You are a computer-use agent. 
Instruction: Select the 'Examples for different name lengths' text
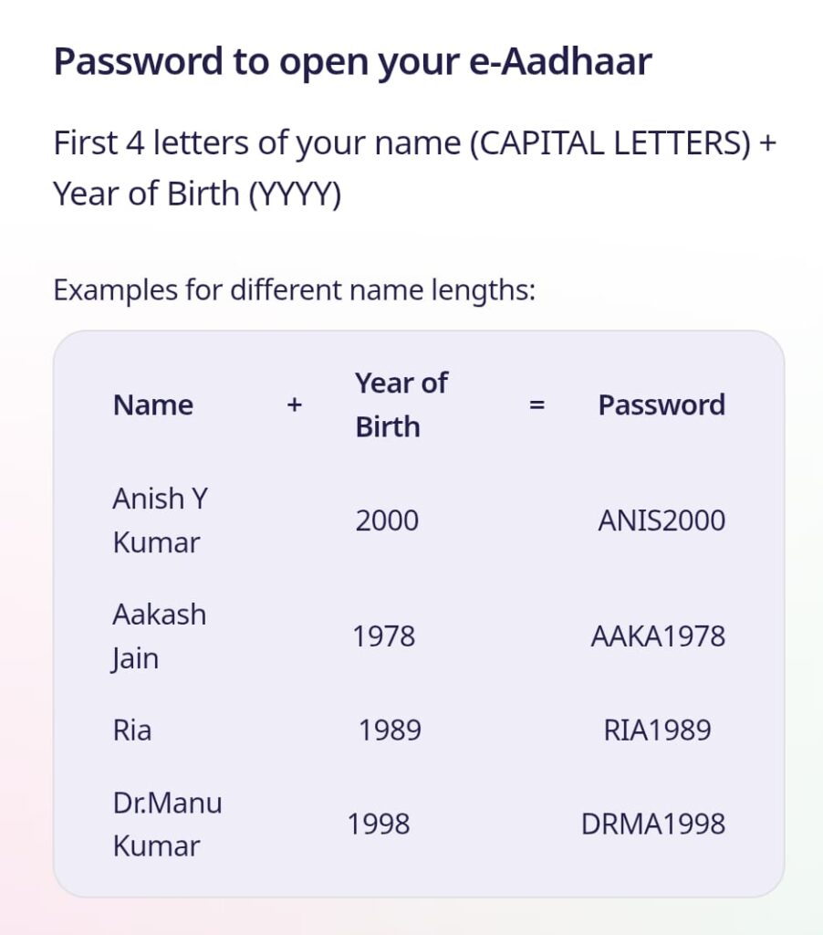tap(295, 290)
